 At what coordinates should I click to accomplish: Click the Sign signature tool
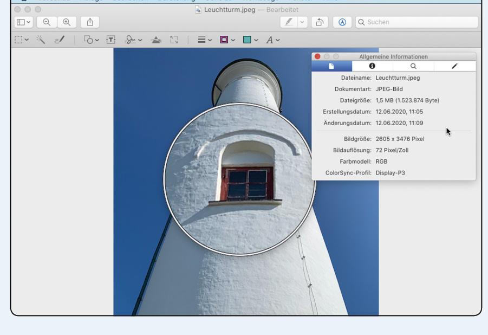130,40
